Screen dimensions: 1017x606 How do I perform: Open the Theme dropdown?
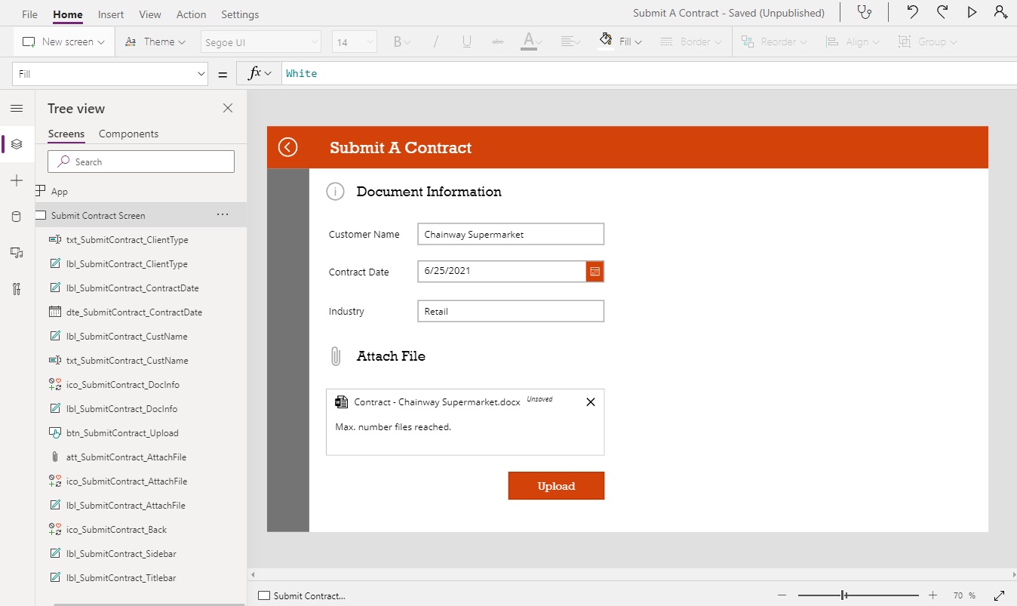coord(155,42)
